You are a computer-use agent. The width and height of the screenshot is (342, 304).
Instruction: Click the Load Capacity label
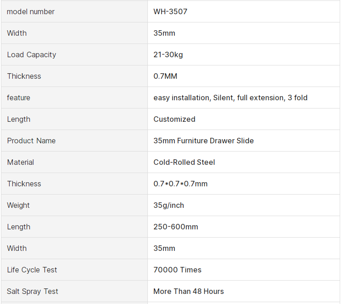pyautogui.click(x=32, y=54)
